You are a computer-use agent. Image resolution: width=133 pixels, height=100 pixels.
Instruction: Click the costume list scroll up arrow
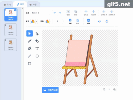(x=22, y=9)
